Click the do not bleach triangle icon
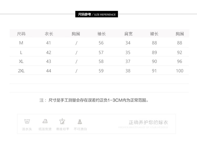This screenshot has width=197, height=164. tap(80, 121)
